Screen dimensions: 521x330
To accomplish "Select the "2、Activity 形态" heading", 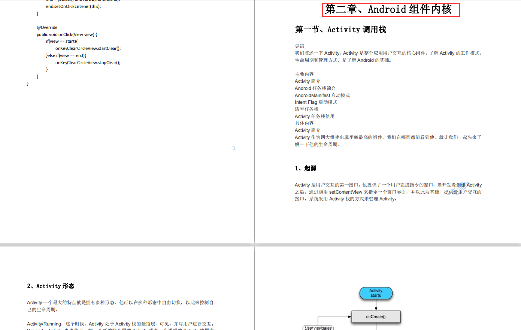I will [x=51, y=286].
